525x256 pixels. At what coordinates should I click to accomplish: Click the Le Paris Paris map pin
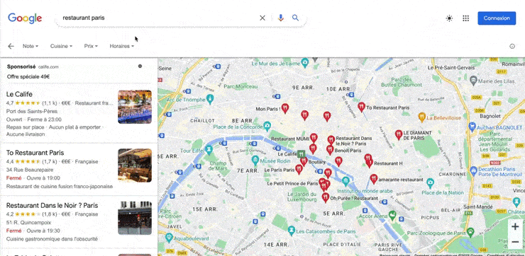click(x=299, y=169)
